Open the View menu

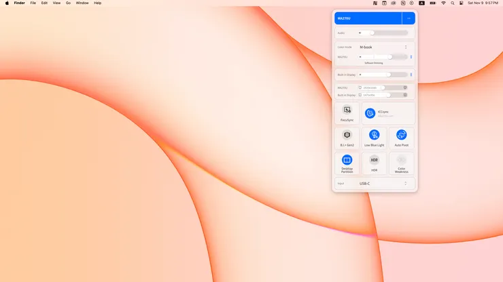(x=56, y=3)
